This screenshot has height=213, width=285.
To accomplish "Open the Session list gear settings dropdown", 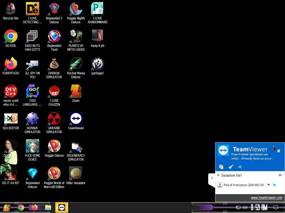I will (281, 175).
